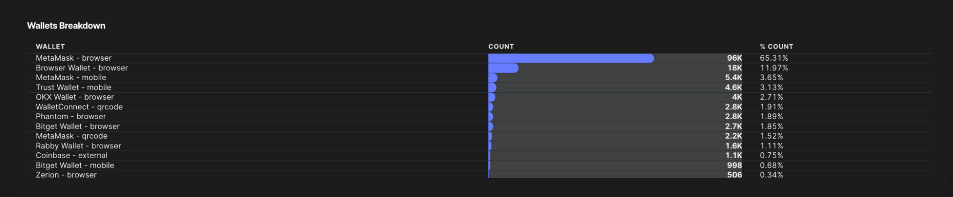Image resolution: width=953 pixels, height=197 pixels.
Task: Click the MetaMask - mobile wallet name
Action: tap(71, 77)
